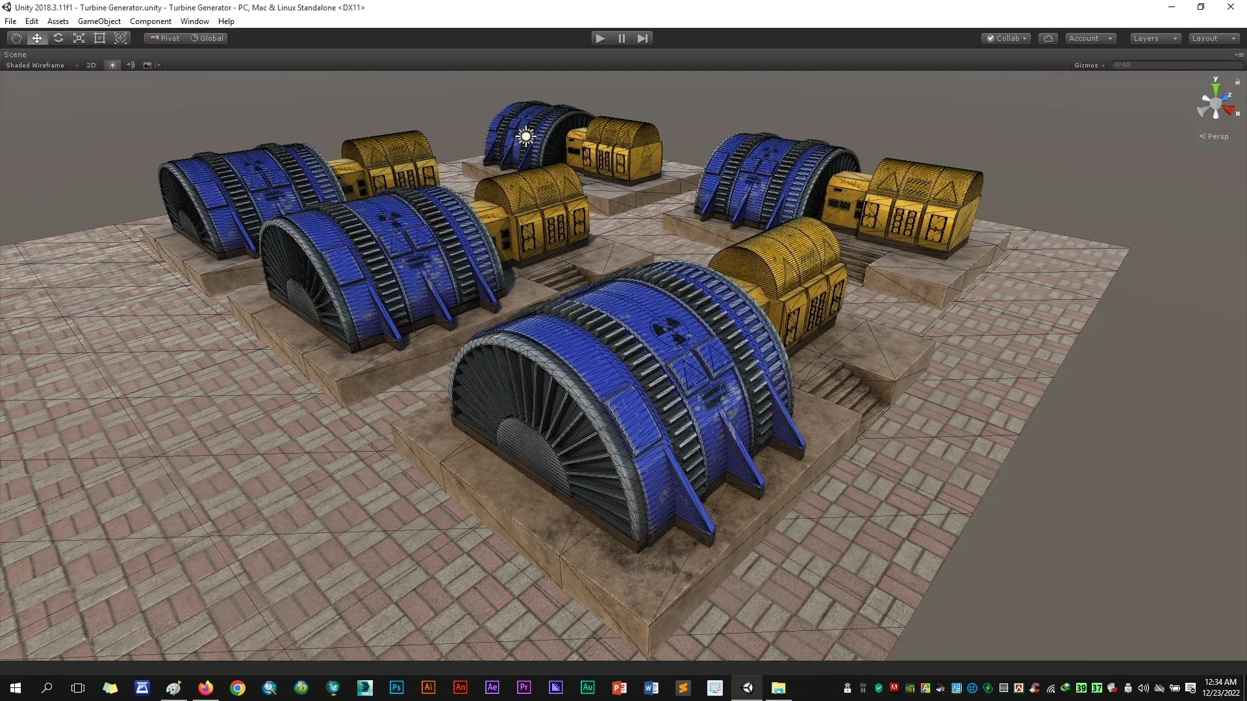The width and height of the screenshot is (1247, 701).
Task: Open the Help menu
Action: (226, 21)
